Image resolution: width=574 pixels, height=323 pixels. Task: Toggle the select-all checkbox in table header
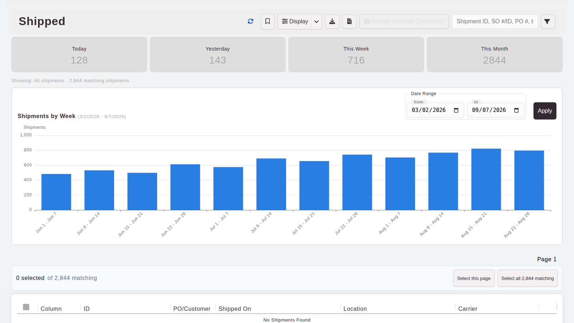26,307
